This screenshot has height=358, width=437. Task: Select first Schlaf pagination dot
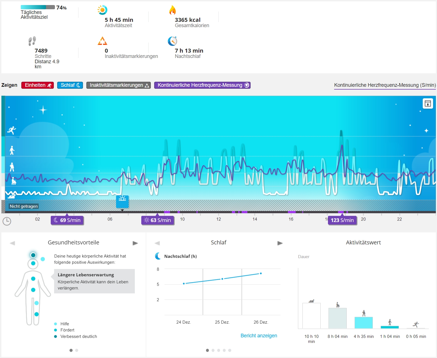(207, 350)
